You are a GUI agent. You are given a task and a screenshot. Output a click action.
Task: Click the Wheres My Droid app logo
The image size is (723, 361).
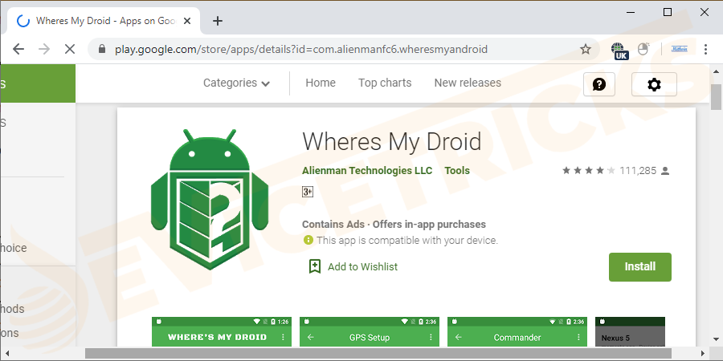210,200
